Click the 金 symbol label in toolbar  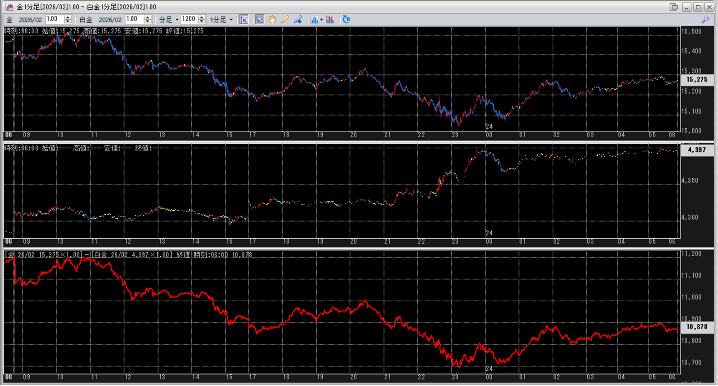[x=10, y=20]
